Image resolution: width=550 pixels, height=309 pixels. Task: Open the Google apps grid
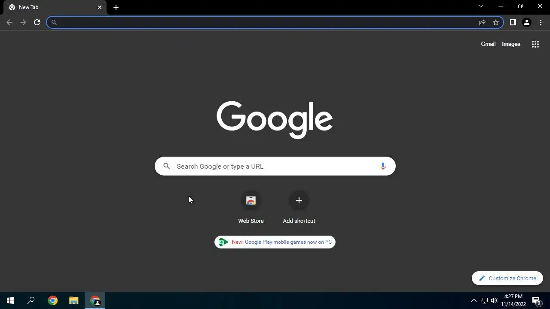tap(535, 44)
